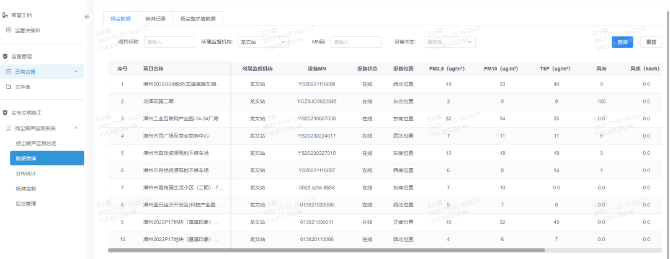The height and width of the screenshot is (259, 670).
Task: Click project name 漳州蓝田经济开发区 in row 8
Action: [182, 205]
